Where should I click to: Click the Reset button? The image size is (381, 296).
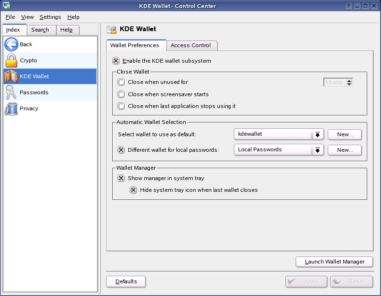click(x=352, y=281)
